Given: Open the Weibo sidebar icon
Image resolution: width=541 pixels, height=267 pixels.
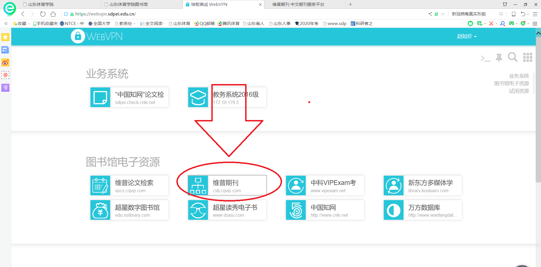Looking at the screenshot, I should pyautogui.click(x=5, y=62).
